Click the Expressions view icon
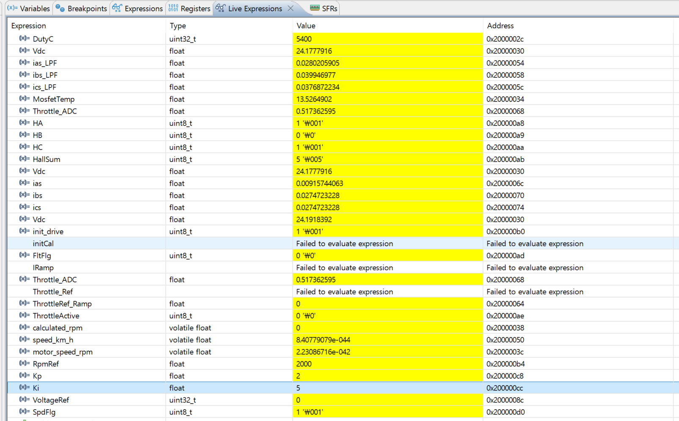679x421 pixels. (117, 8)
